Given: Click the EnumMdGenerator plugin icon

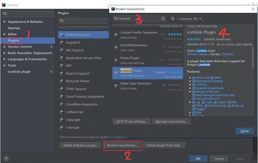Looking at the screenshot, I should click(x=116, y=48).
